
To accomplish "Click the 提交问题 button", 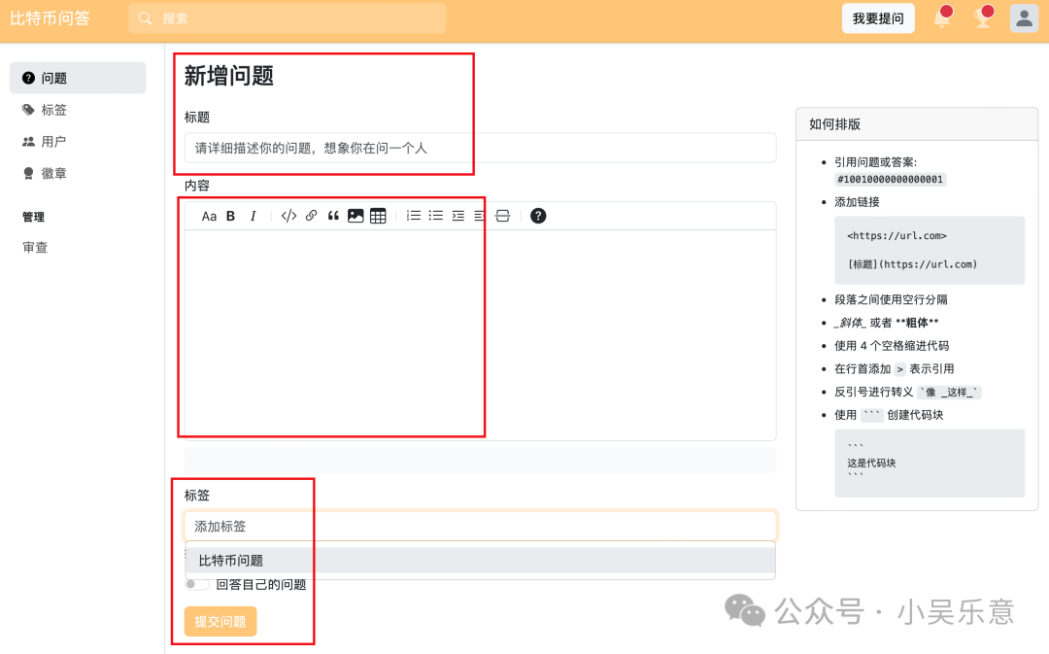I will 220,621.
